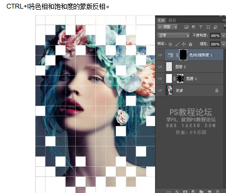Open the 正常 blend mode dropdown
The width and height of the screenshot is (226, 193).
[173, 35]
